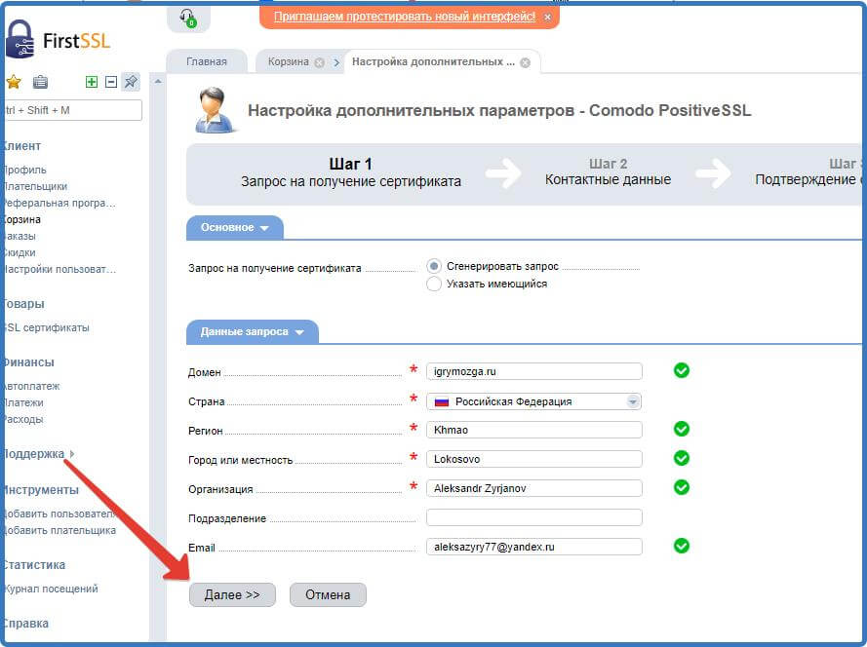This screenshot has height=647, width=867.
Task: Click the Email input field
Action: pyautogui.click(x=534, y=547)
